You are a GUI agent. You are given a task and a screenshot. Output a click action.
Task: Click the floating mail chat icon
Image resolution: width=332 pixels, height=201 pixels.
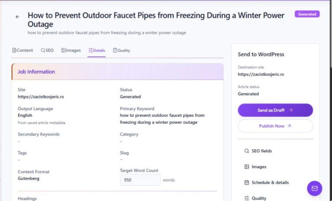pos(315,188)
